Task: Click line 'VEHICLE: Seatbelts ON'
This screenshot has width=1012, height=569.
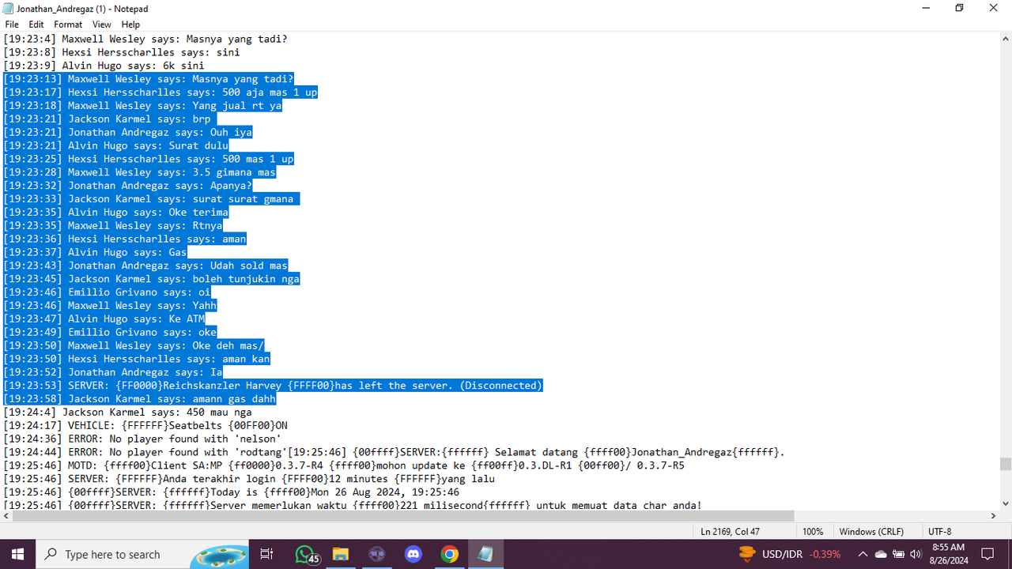Action: tap(145, 425)
